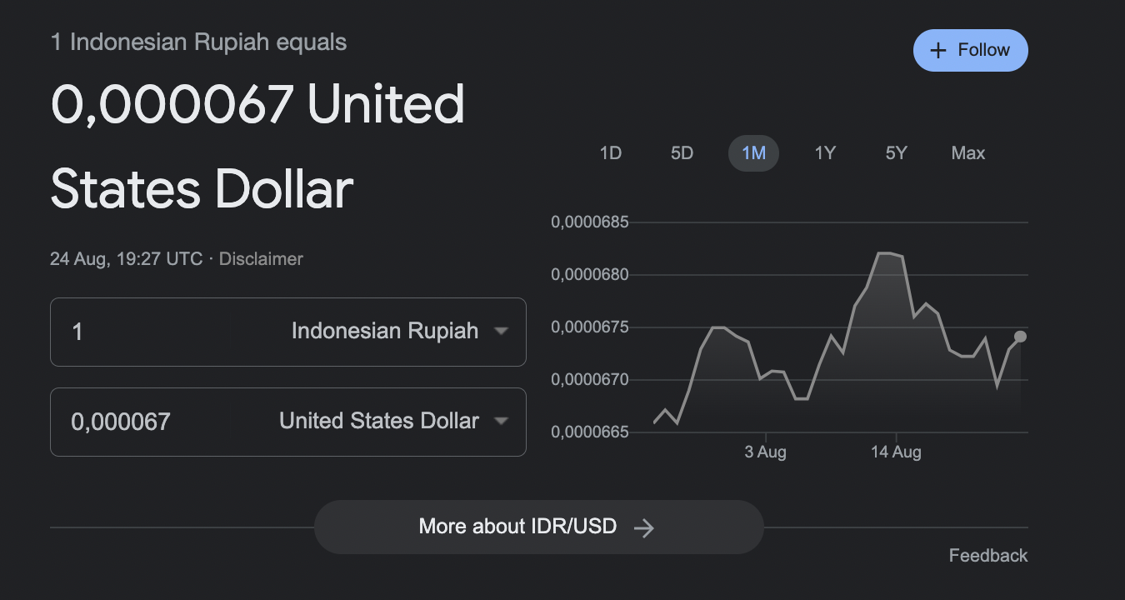This screenshot has height=600, width=1125.
Task: Click the Feedback link
Action: [x=988, y=556]
